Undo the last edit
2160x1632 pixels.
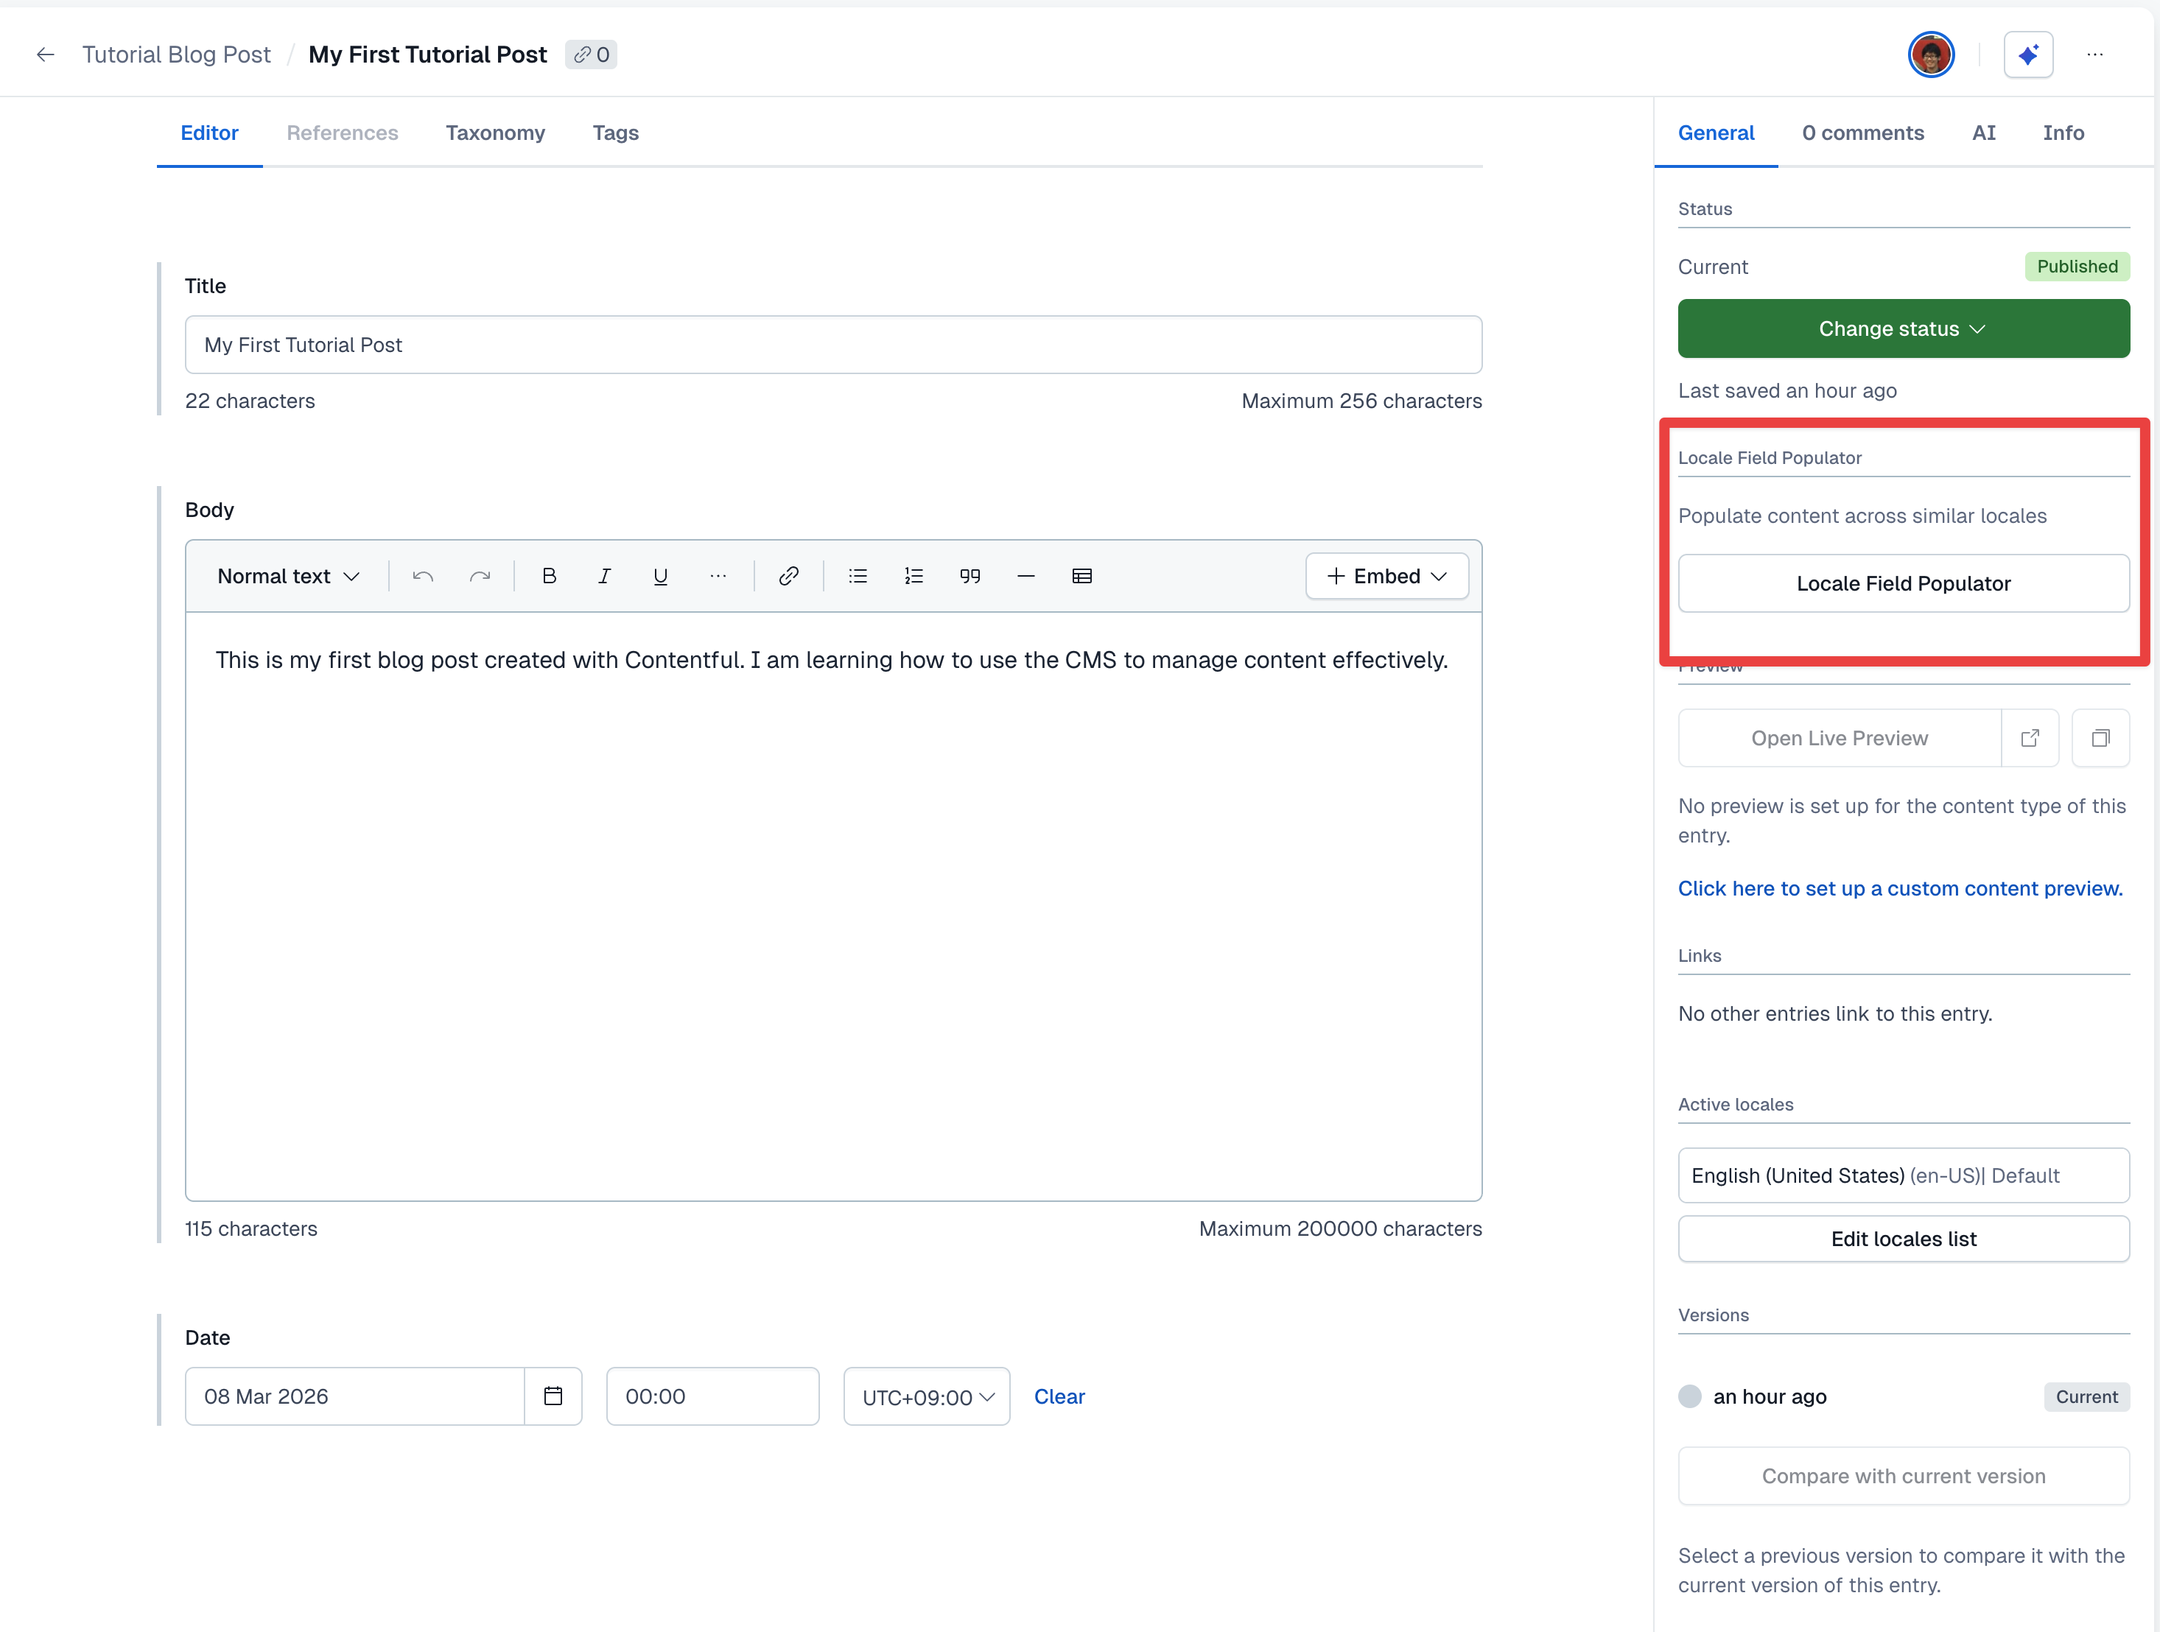(423, 576)
